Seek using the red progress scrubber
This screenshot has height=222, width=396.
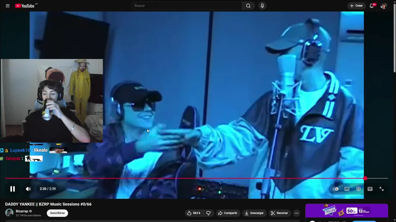(365, 178)
